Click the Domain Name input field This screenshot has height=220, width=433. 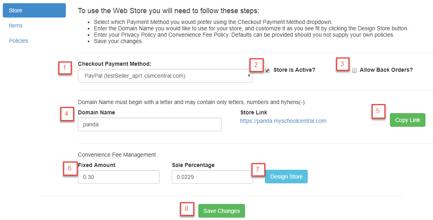[150, 124]
